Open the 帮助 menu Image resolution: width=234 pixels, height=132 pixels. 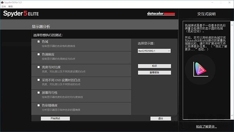[x=11, y=7]
